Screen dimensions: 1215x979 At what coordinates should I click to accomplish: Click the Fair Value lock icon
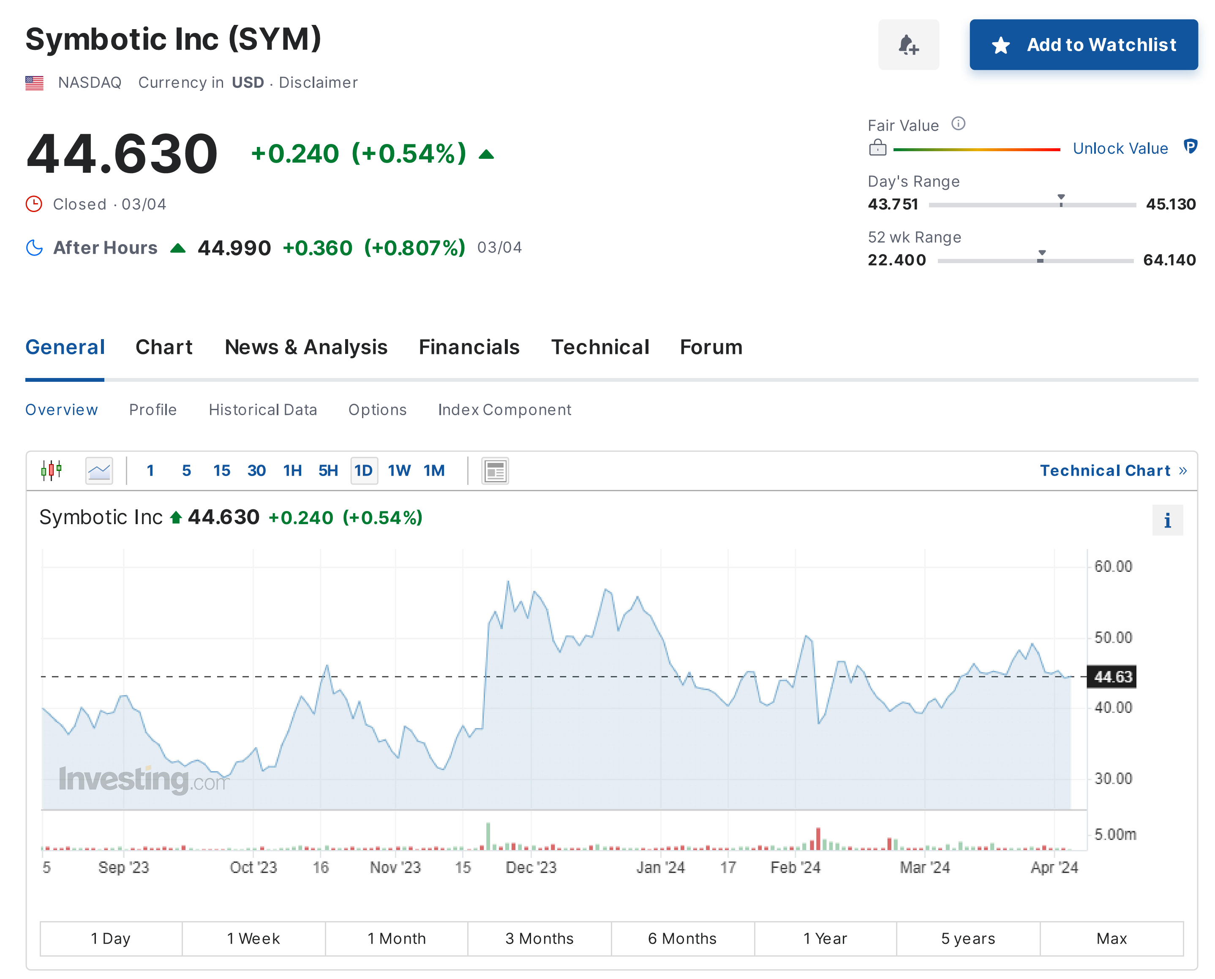877,148
